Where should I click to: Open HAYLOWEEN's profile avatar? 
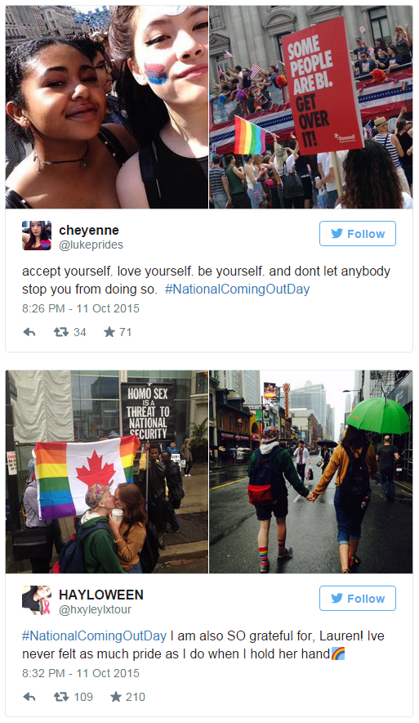coord(37,600)
